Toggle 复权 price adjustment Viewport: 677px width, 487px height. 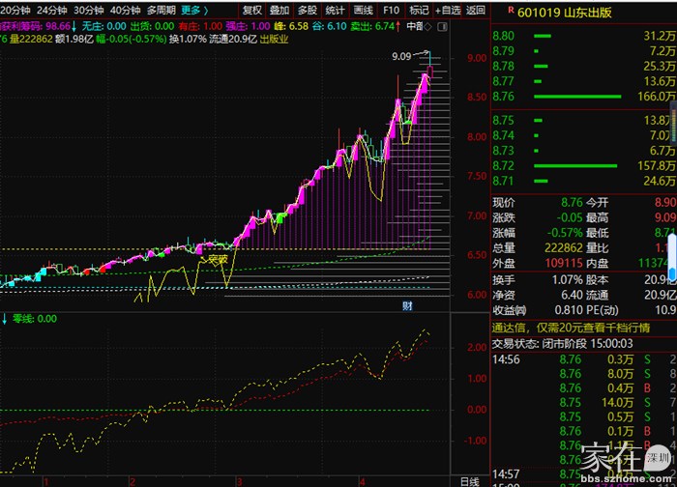[252, 11]
